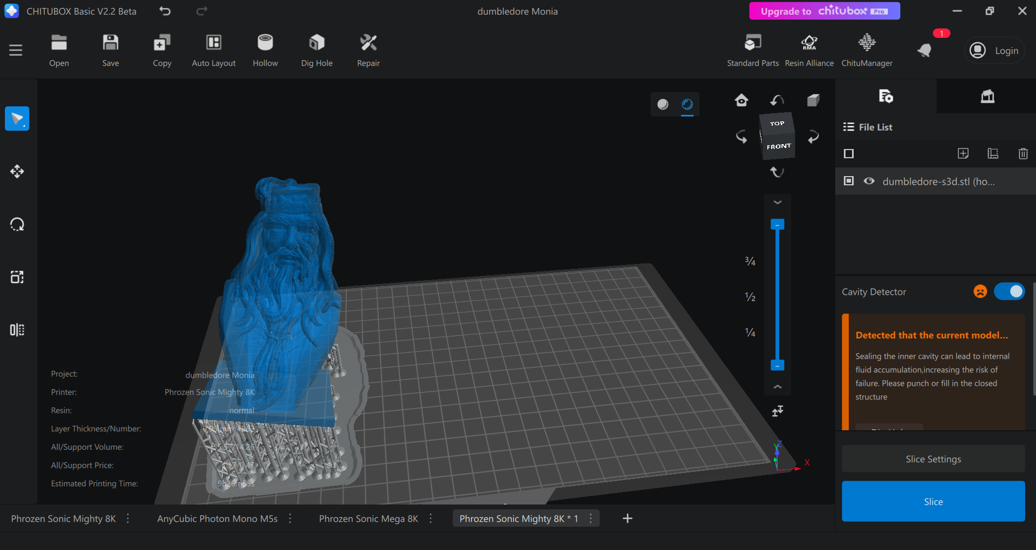
Task: Click the Login button
Action: 995,50
